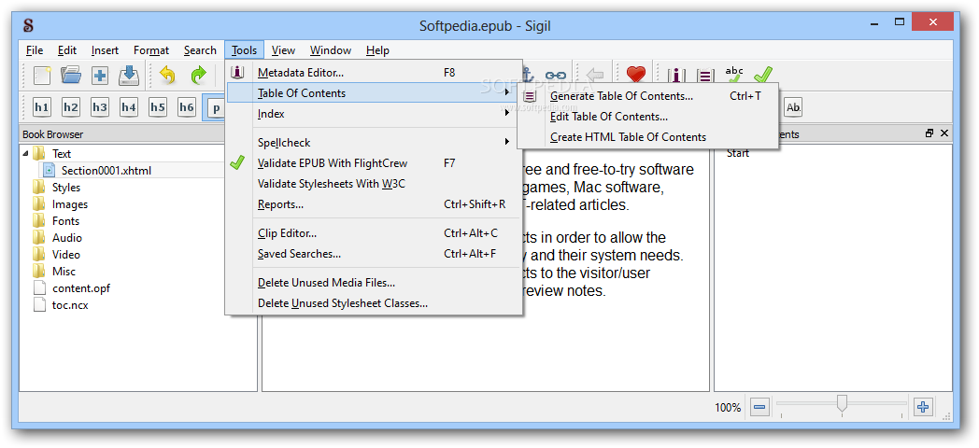Click the Generate TOC toolbar icon

tap(705, 76)
